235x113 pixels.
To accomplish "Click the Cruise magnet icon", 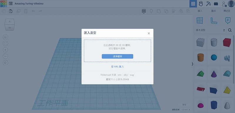I will click(188, 11).
